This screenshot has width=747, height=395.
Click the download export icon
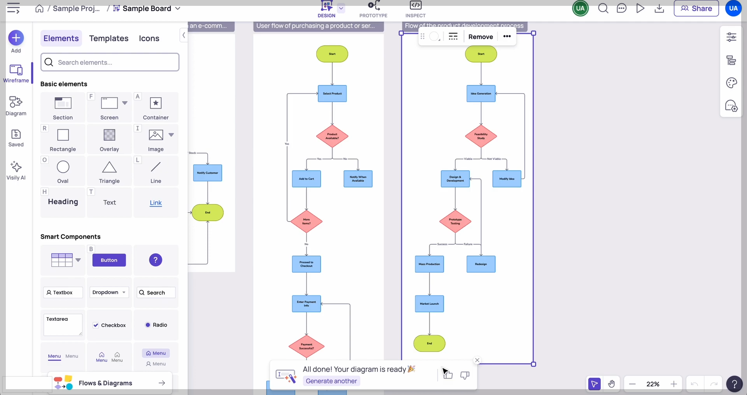pyautogui.click(x=659, y=8)
